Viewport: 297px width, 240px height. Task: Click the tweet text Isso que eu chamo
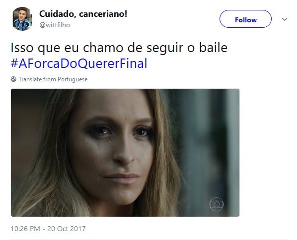click(67, 48)
